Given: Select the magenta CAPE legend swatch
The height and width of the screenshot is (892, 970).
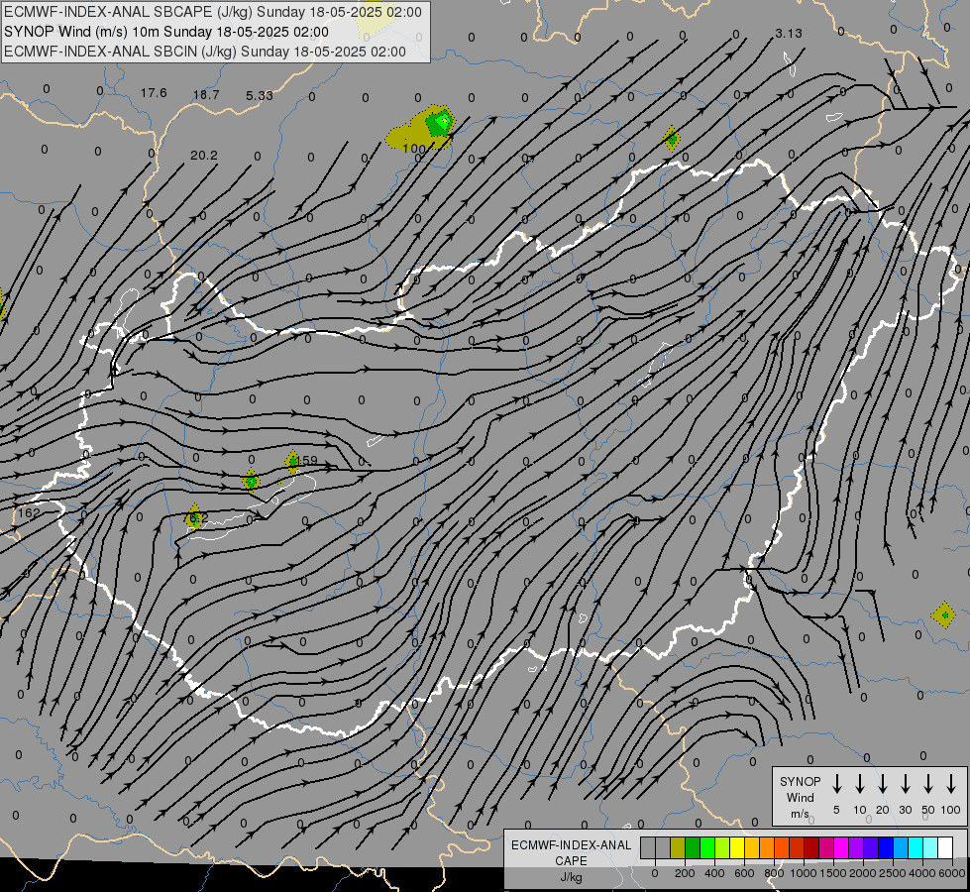Looking at the screenshot, I should point(841,848).
